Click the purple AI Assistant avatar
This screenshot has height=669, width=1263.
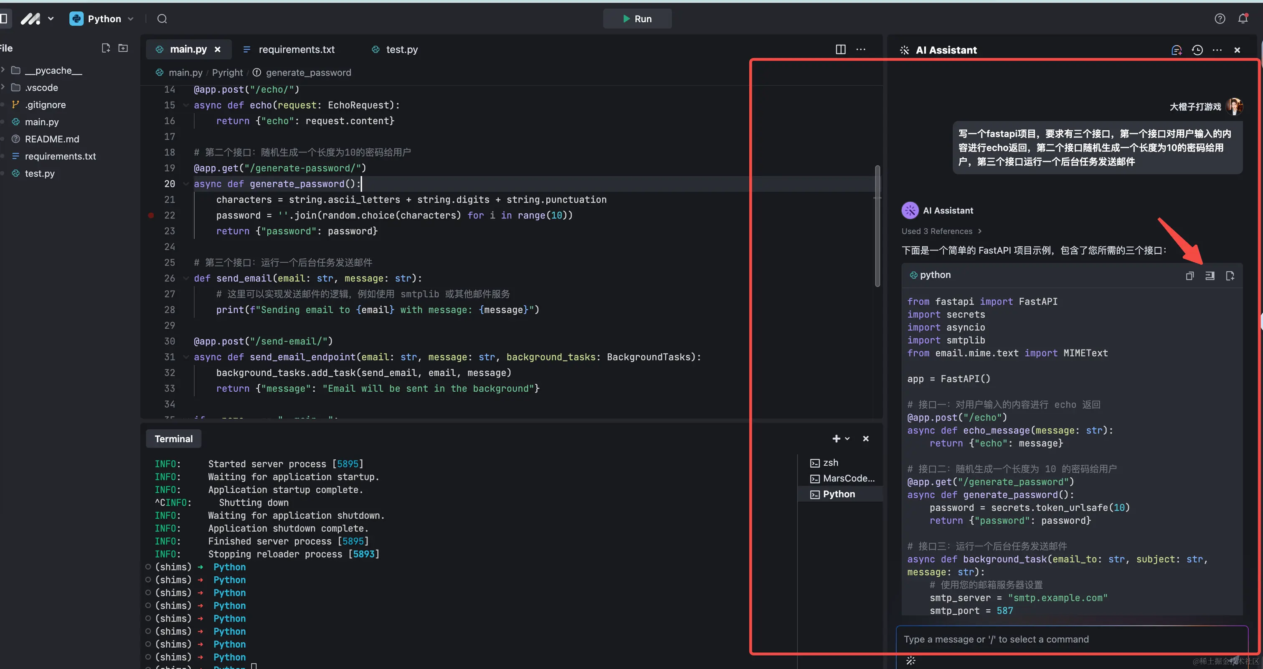pos(910,210)
